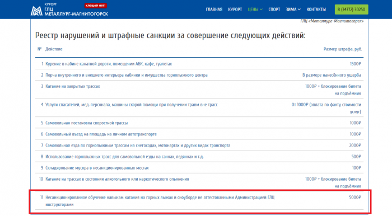Click the 1500₽ fine for smoking
Viewport: 392px width, 216px height.
pos(355,64)
